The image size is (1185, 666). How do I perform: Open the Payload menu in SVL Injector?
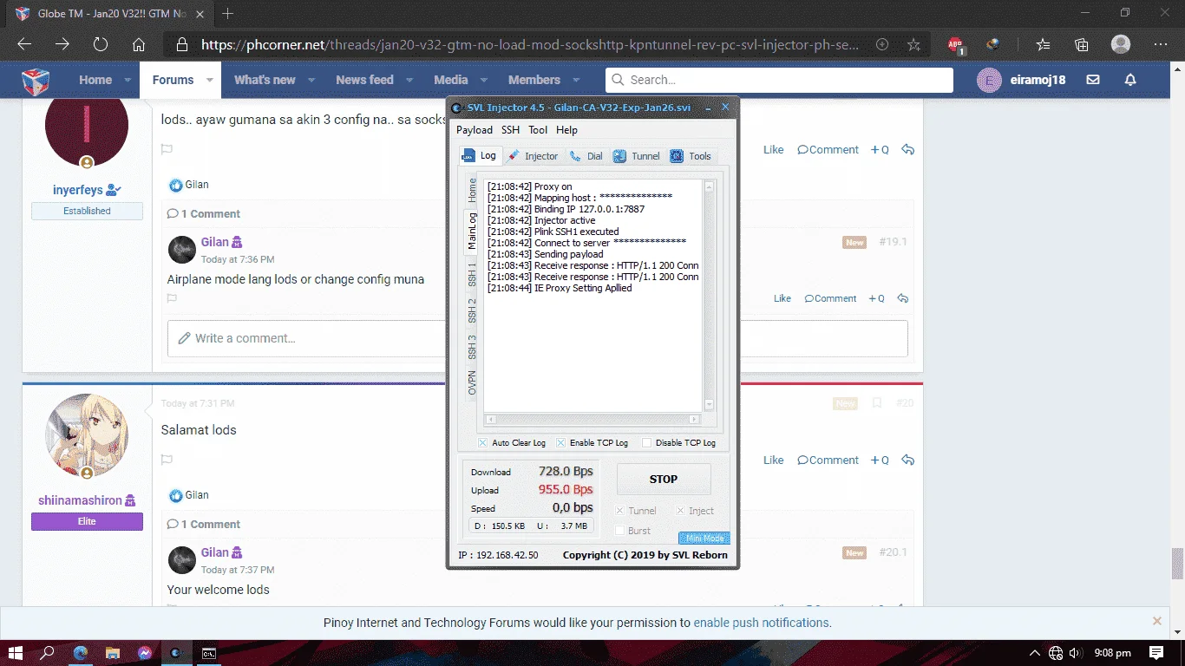475,130
